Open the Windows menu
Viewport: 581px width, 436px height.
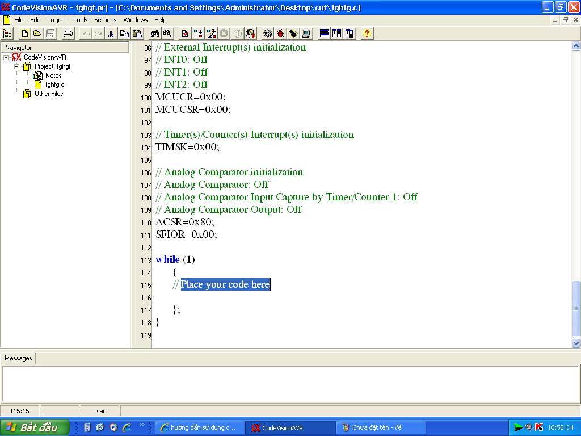tap(136, 20)
